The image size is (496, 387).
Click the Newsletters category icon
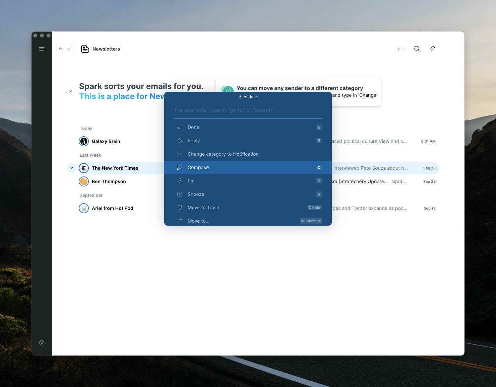pyautogui.click(x=85, y=49)
